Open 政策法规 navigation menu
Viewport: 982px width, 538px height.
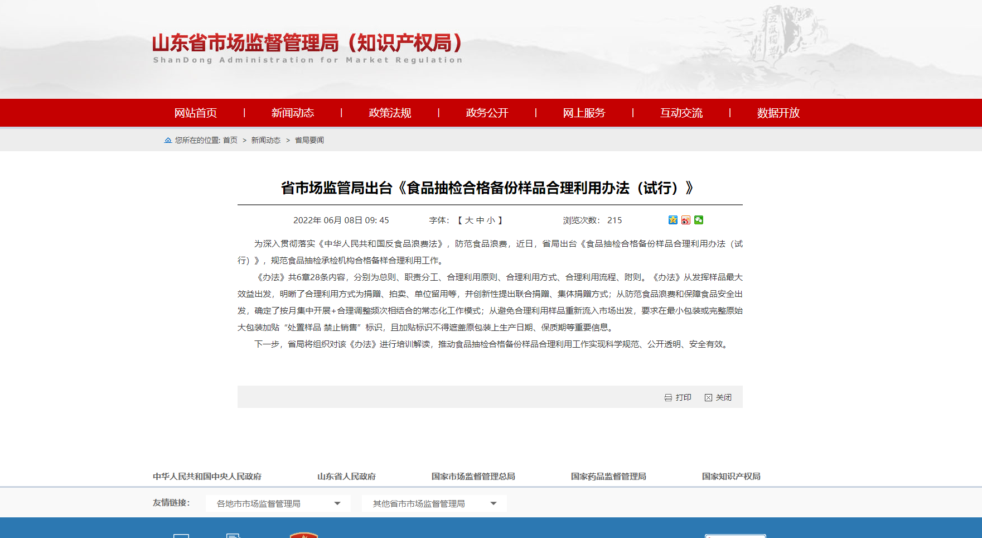pos(390,113)
